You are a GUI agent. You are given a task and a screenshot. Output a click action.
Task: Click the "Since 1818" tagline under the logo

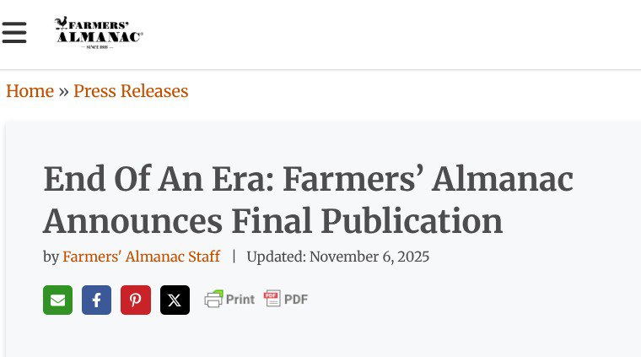[x=99, y=46]
